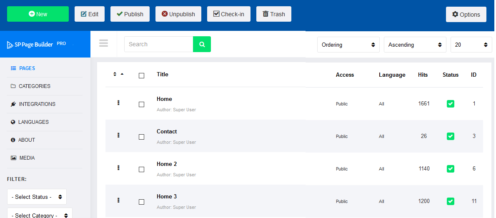Click the green New button
The image size is (496, 218).
point(38,14)
